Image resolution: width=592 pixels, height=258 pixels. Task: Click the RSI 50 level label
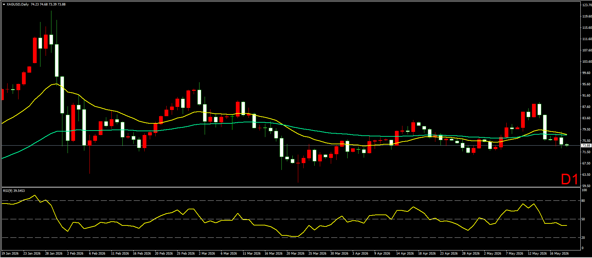coord(584,219)
